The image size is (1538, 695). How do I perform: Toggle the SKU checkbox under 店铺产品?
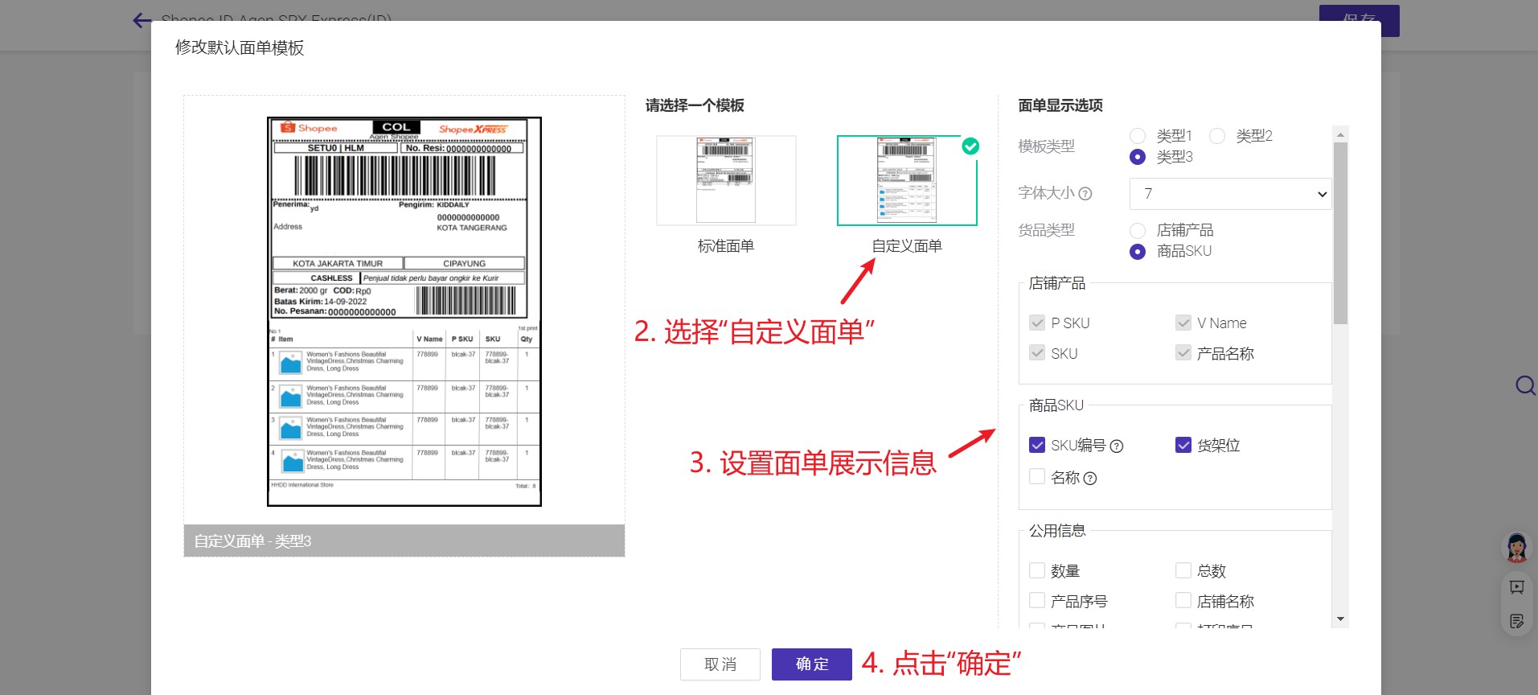(x=1037, y=352)
